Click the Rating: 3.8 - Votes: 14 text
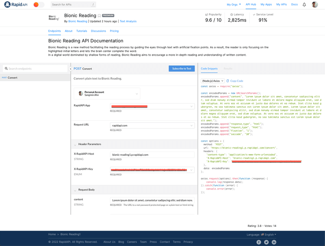This screenshot has width=325, height=246. click(x=262, y=226)
